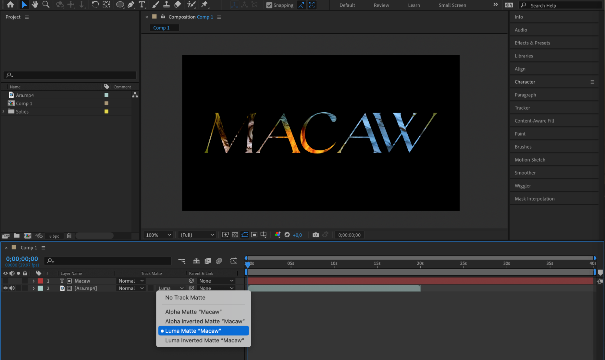Uncheck the Snapping checkbox
The width and height of the screenshot is (605, 360).
coord(269,5)
